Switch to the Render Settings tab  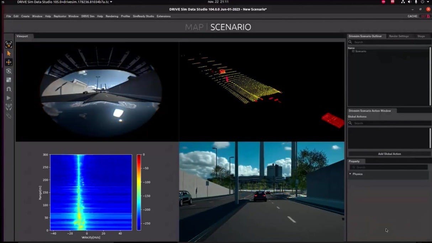pyautogui.click(x=399, y=36)
